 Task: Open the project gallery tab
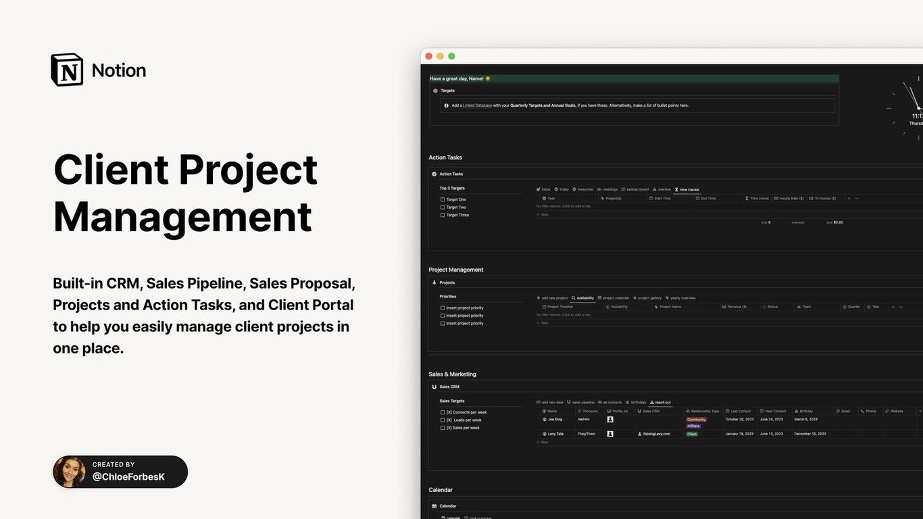tap(647, 298)
